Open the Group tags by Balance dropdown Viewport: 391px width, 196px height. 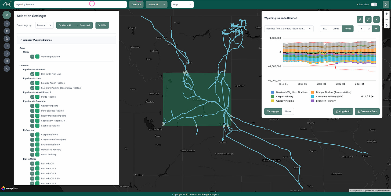click(x=44, y=25)
